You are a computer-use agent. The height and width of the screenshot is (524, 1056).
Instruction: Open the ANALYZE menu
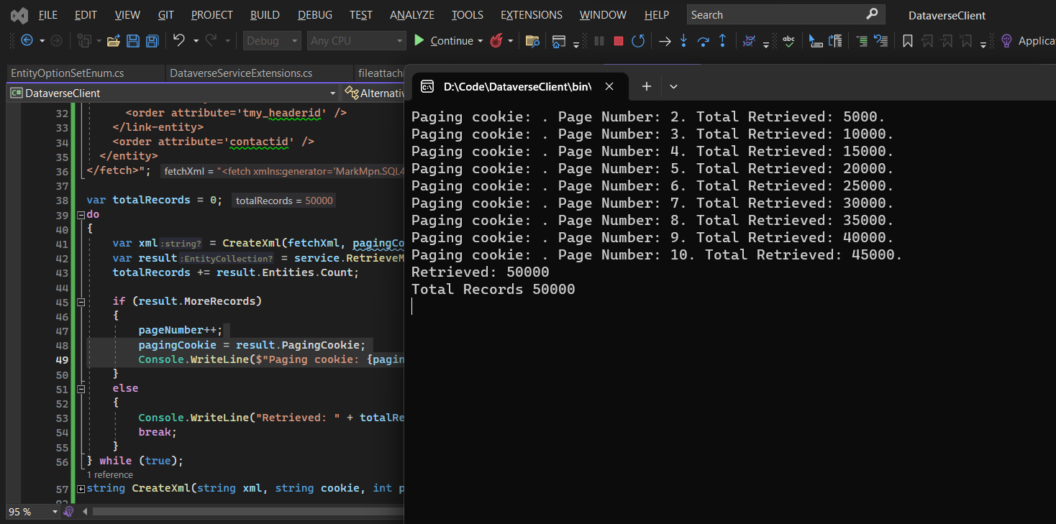pos(412,15)
